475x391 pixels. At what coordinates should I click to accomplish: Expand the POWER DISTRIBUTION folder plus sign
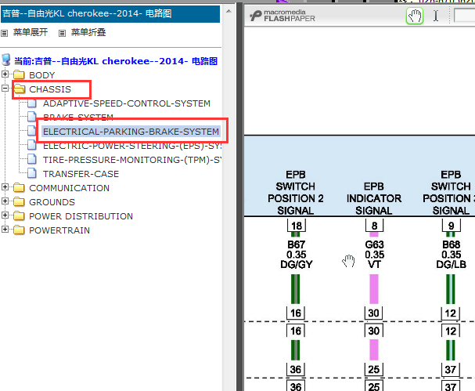[x=5, y=215]
